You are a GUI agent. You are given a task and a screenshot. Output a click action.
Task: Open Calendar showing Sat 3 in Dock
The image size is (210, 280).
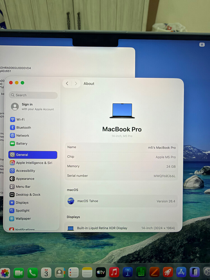click(46, 273)
